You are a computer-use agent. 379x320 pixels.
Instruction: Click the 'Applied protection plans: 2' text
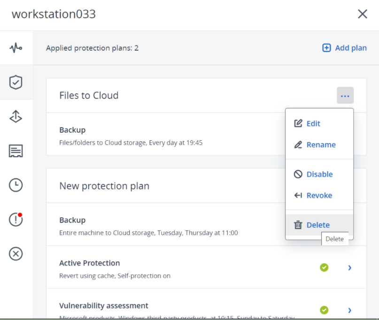pyautogui.click(x=93, y=48)
